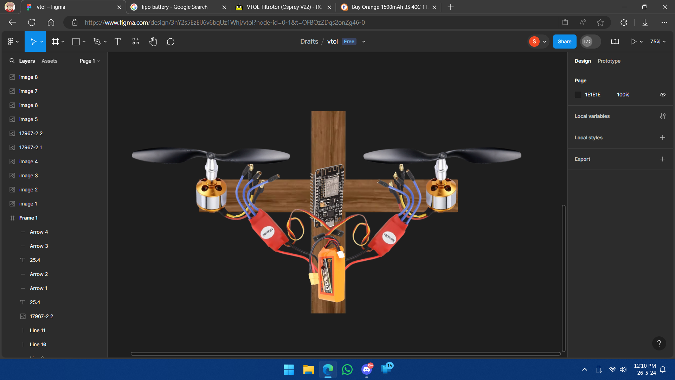Add a new Export setting
The width and height of the screenshot is (675, 380).
pyautogui.click(x=663, y=159)
